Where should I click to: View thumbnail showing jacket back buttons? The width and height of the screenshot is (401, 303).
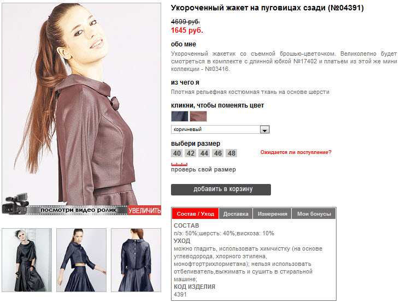(136, 260)
